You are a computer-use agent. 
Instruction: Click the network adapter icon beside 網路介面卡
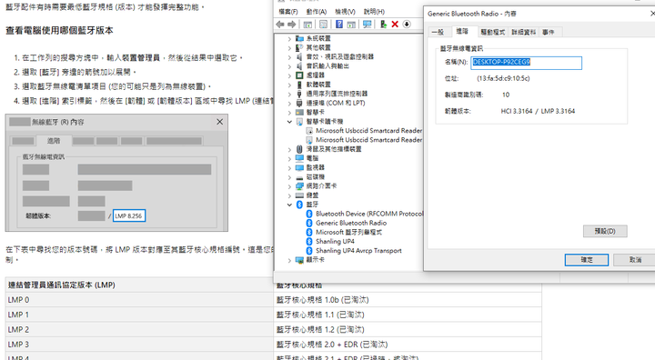299,185
